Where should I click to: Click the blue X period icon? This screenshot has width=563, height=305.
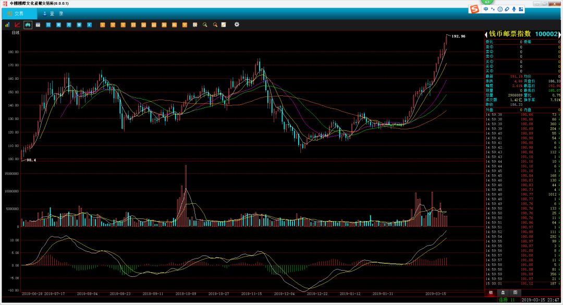point(90,25)
